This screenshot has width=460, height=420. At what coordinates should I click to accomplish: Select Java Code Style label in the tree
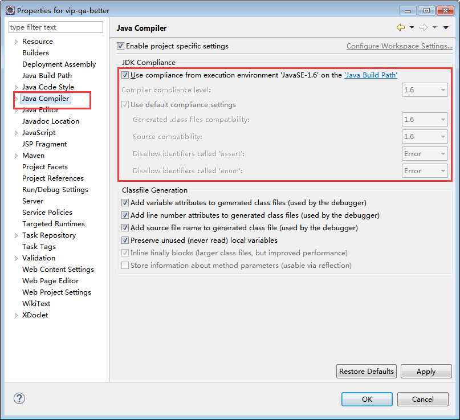tap(48, 87)
